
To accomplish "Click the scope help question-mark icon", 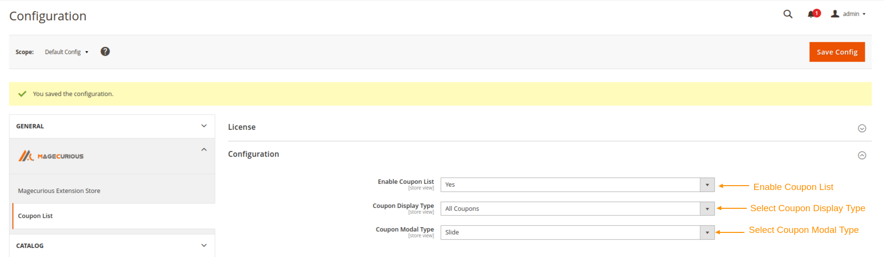I will click(x=105, y=52).
